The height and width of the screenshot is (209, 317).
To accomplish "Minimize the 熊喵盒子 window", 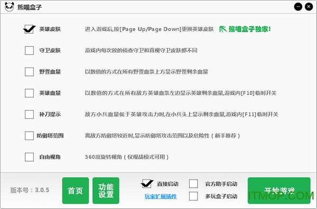I will [298, 7].
